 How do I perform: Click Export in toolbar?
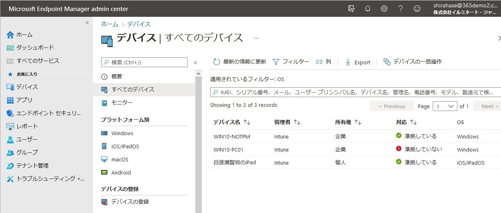coord(357,62)
